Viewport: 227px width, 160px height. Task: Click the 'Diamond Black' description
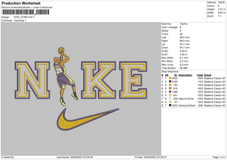pos(187,105)
